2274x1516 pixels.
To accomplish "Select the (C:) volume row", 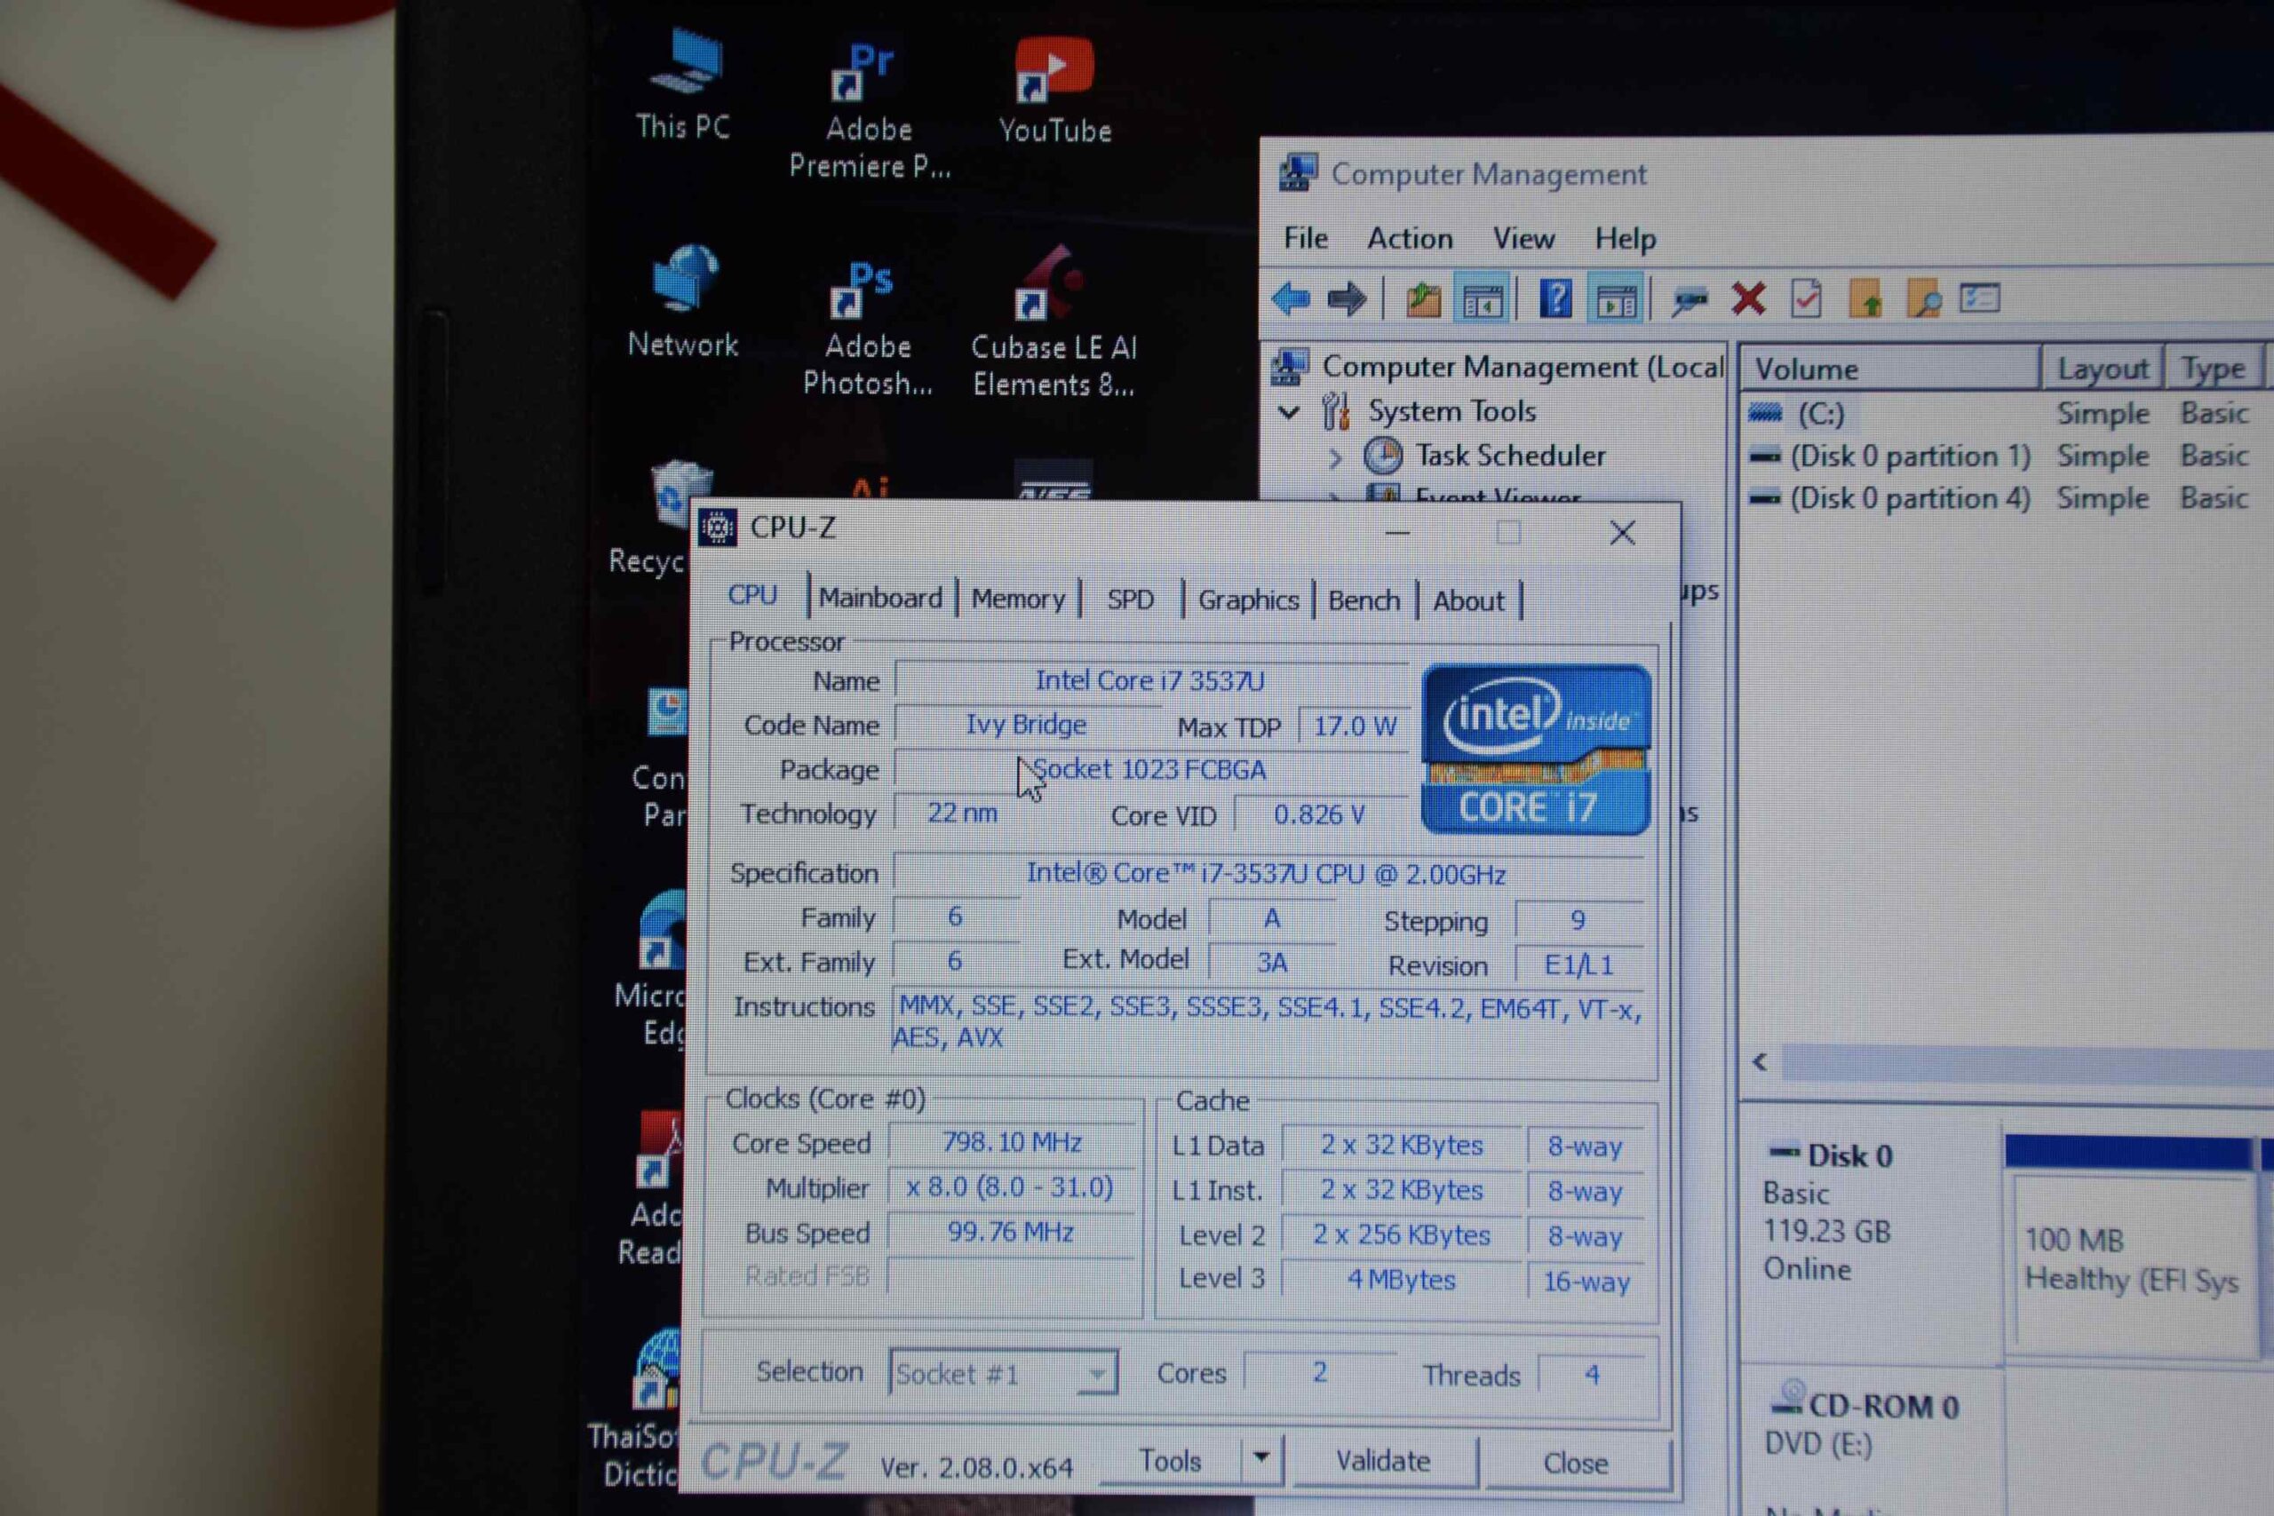I will click(2008, 414).
